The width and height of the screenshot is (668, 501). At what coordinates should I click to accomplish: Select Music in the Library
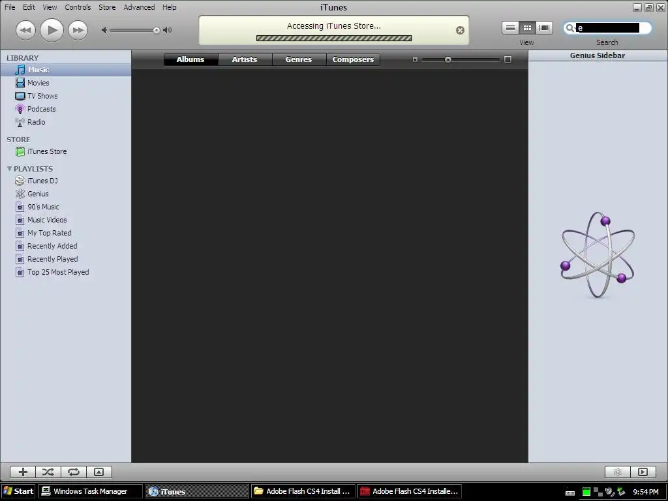point(66,70)
